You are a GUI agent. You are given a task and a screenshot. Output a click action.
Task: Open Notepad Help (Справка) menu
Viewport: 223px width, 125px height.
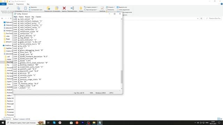pos(38,17)
